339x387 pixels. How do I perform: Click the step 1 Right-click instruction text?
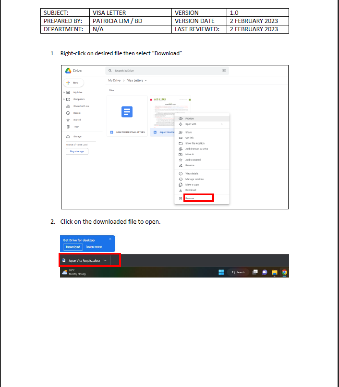[122, 53]
